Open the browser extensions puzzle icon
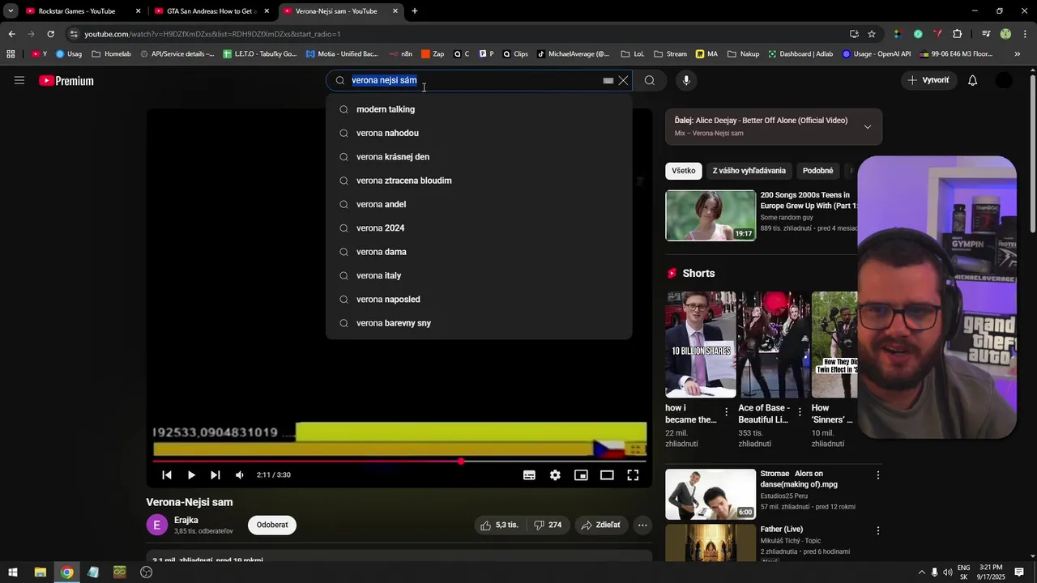The height and width of the screenshot is (583, 1037). click(x=957, y=34)
